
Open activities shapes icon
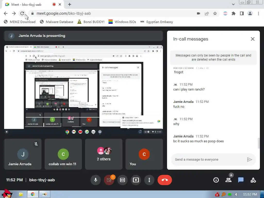click(253, 180)
